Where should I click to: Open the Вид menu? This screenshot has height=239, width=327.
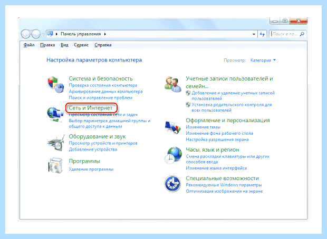click(x=64, y=45)
